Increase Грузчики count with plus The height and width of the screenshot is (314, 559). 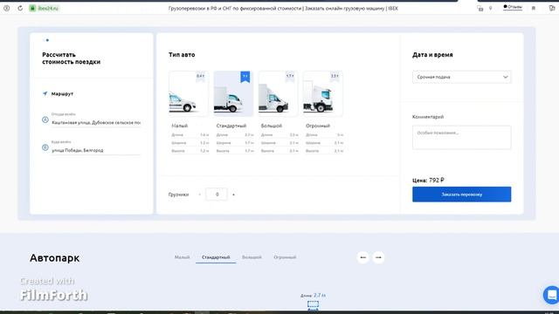tap(233, 195)
